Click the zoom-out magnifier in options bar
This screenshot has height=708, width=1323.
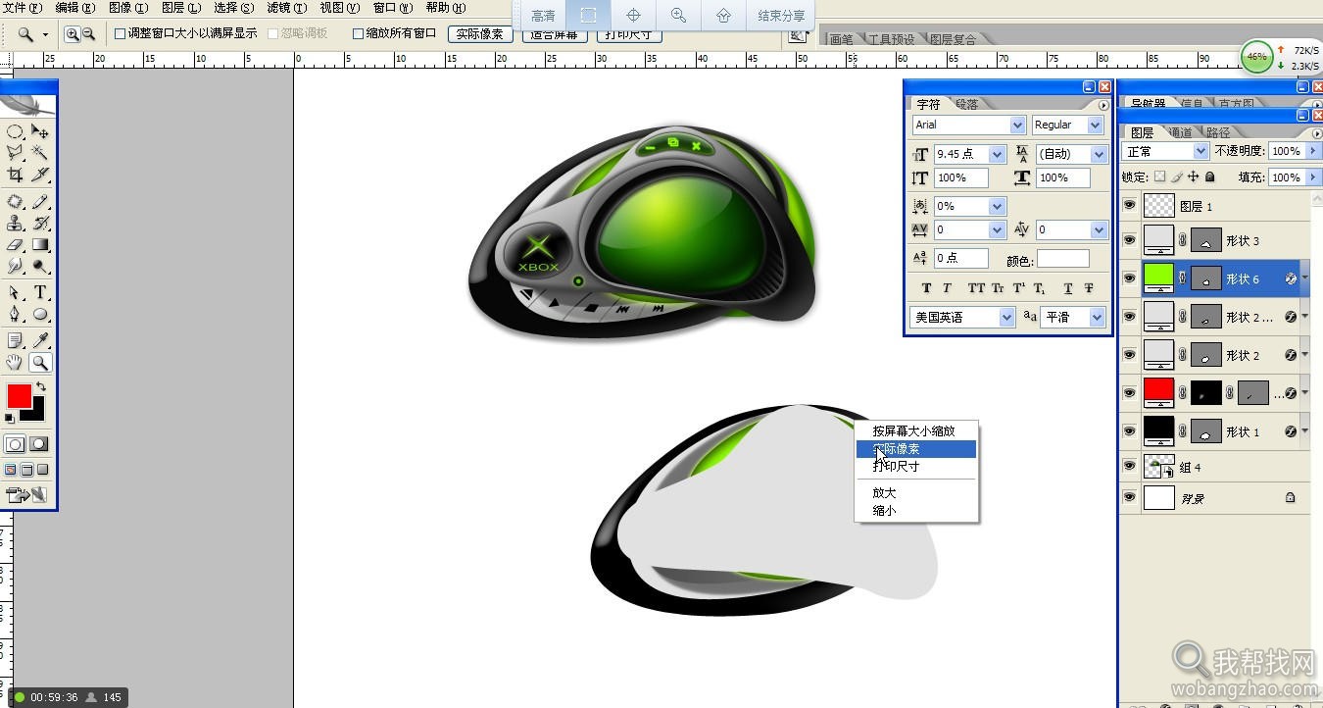88,33
